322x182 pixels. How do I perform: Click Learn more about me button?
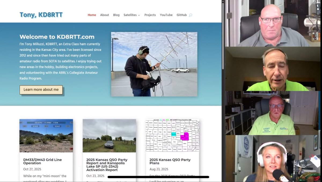click(41, 90)
